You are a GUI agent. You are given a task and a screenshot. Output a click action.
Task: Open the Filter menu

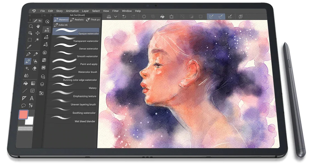pos(115,11)
